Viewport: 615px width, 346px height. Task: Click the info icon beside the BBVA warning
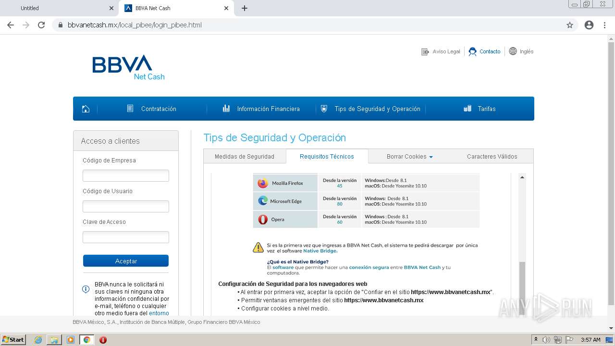(86, 289)
